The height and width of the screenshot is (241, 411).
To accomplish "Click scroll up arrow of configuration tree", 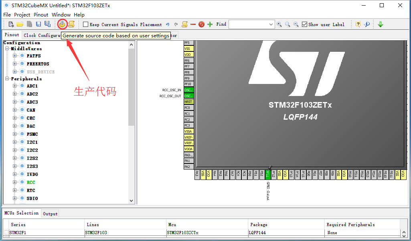I will pos(132,45).
